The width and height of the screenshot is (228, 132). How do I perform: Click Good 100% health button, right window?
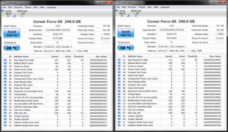click(126, 33)
